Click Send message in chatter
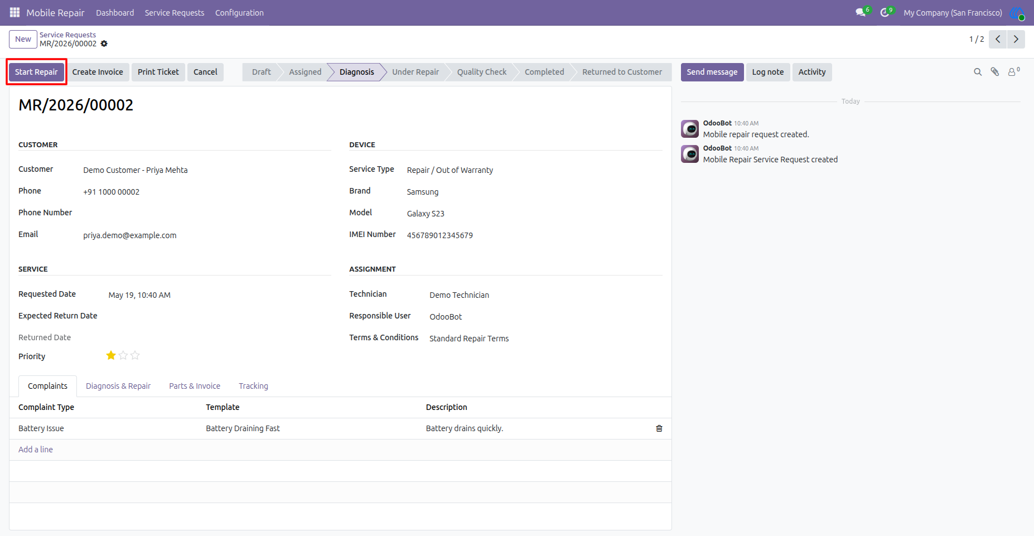The height and width of the screenshot is (536, 1034). click(x=712, y=72)
